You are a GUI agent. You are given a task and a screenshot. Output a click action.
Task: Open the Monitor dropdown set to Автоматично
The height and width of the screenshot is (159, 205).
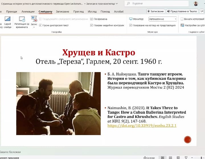(x=163, y=19)
